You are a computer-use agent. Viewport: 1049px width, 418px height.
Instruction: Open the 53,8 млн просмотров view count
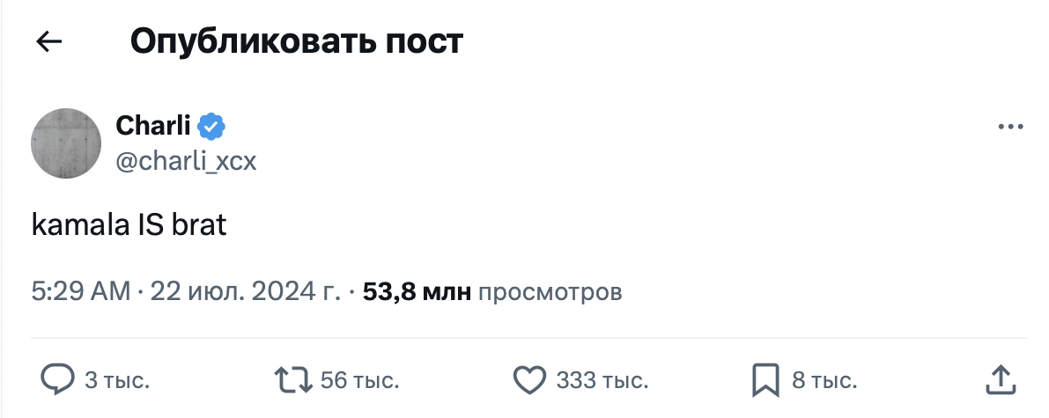point(492,291)
